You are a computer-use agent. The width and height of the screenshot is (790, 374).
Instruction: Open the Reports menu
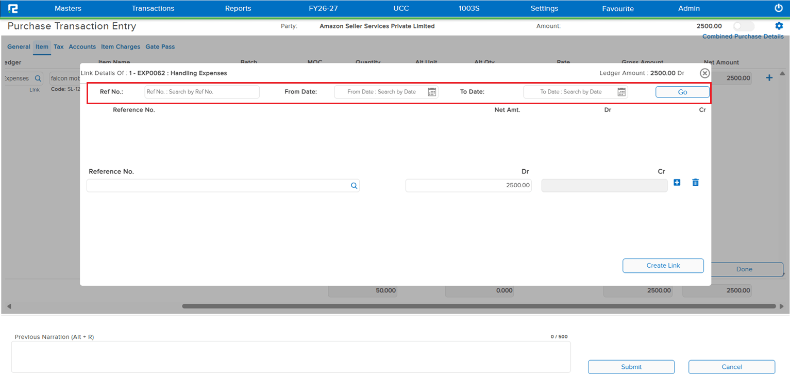[238, 8]
